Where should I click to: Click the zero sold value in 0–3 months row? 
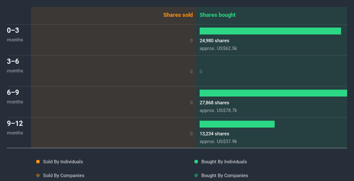coord(191,41)
